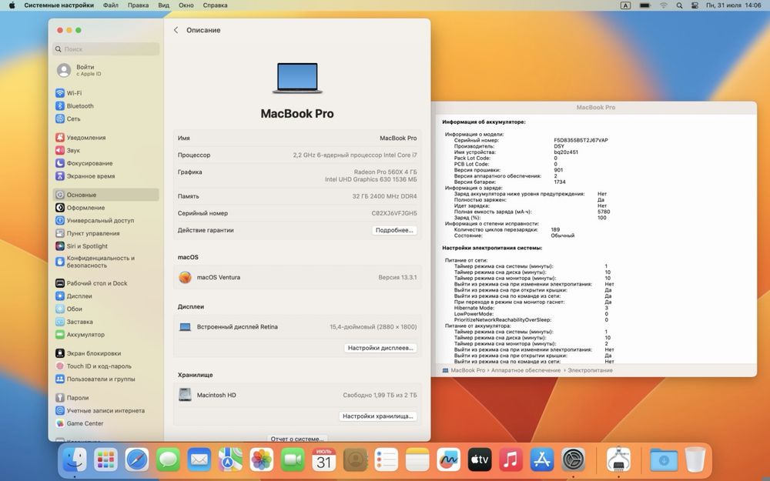Screen dimensions: 770x481
Task: Open Обои in the sidebar
Action: (105, 309)
